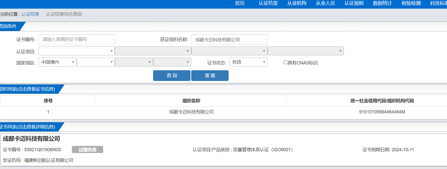
Task: Click the 证书编号 input field
Action: (77, 40)
